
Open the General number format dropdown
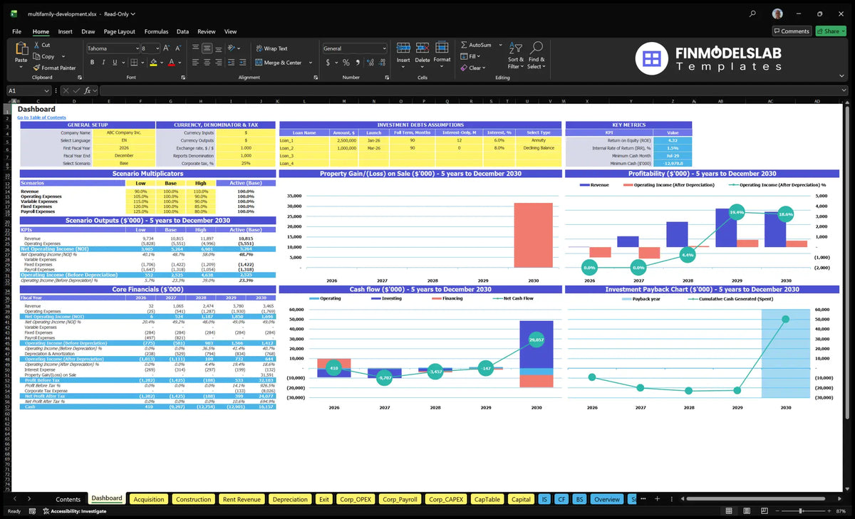pyautogui.click(x=384, y=48)
